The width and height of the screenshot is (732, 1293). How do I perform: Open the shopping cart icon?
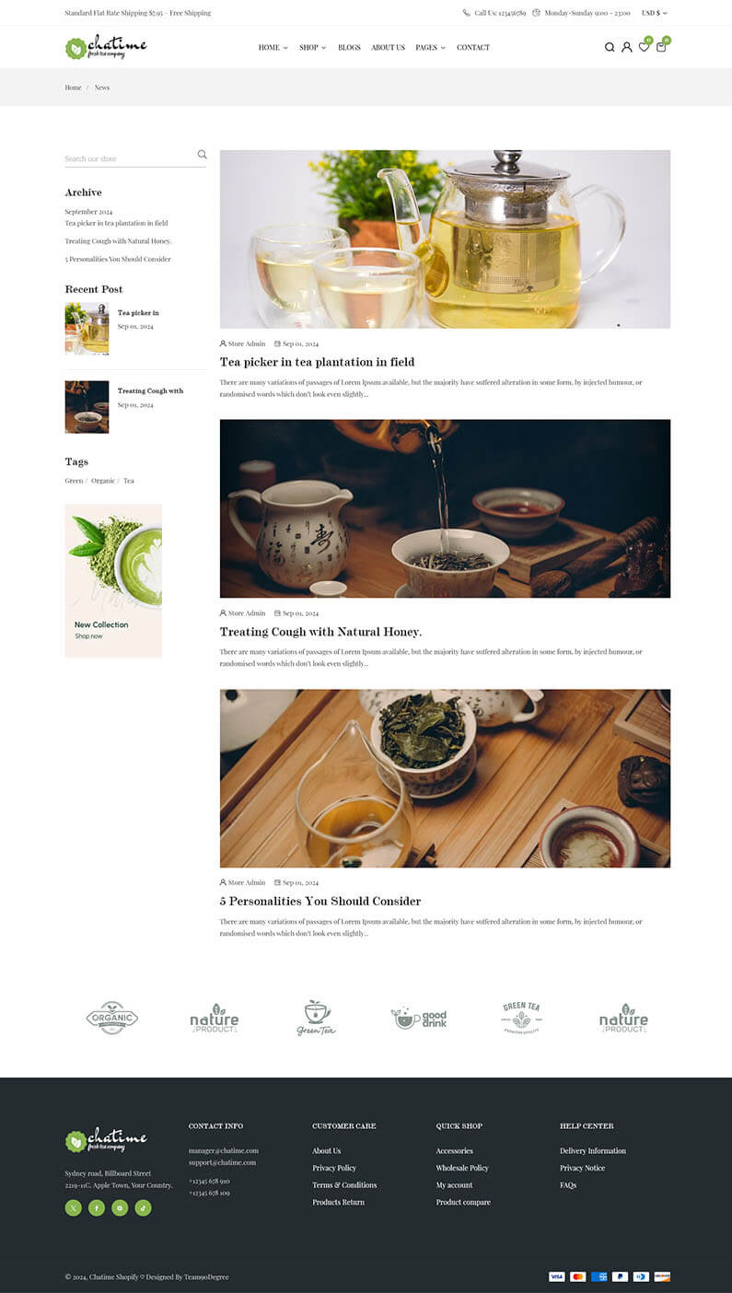pyautogui.click(x=661, y=47)
